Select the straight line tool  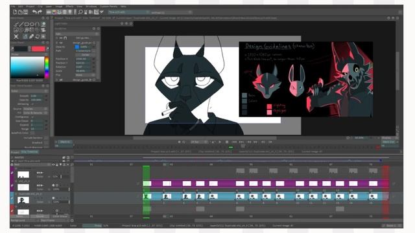tap(21, 25)
